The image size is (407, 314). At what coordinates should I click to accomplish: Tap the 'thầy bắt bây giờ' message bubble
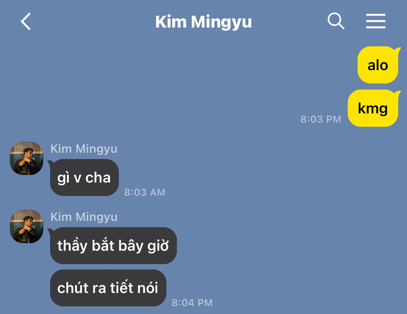[113, 245]
